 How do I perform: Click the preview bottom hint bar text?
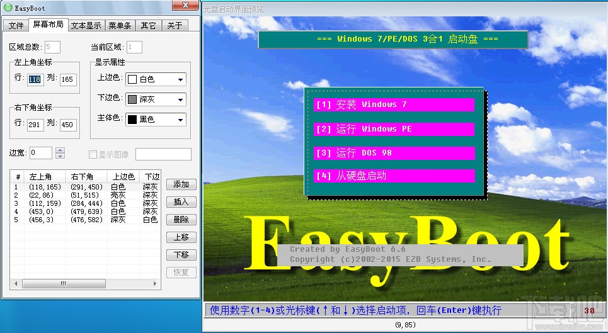coord(355,310)
